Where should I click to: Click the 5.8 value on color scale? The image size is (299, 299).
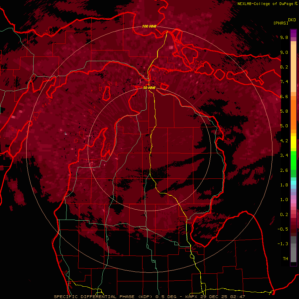point(284,111)
